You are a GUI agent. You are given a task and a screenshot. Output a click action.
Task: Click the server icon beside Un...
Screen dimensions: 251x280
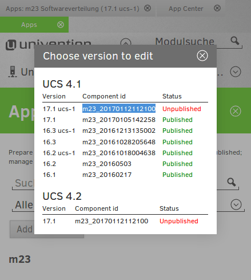coord(13,72)
